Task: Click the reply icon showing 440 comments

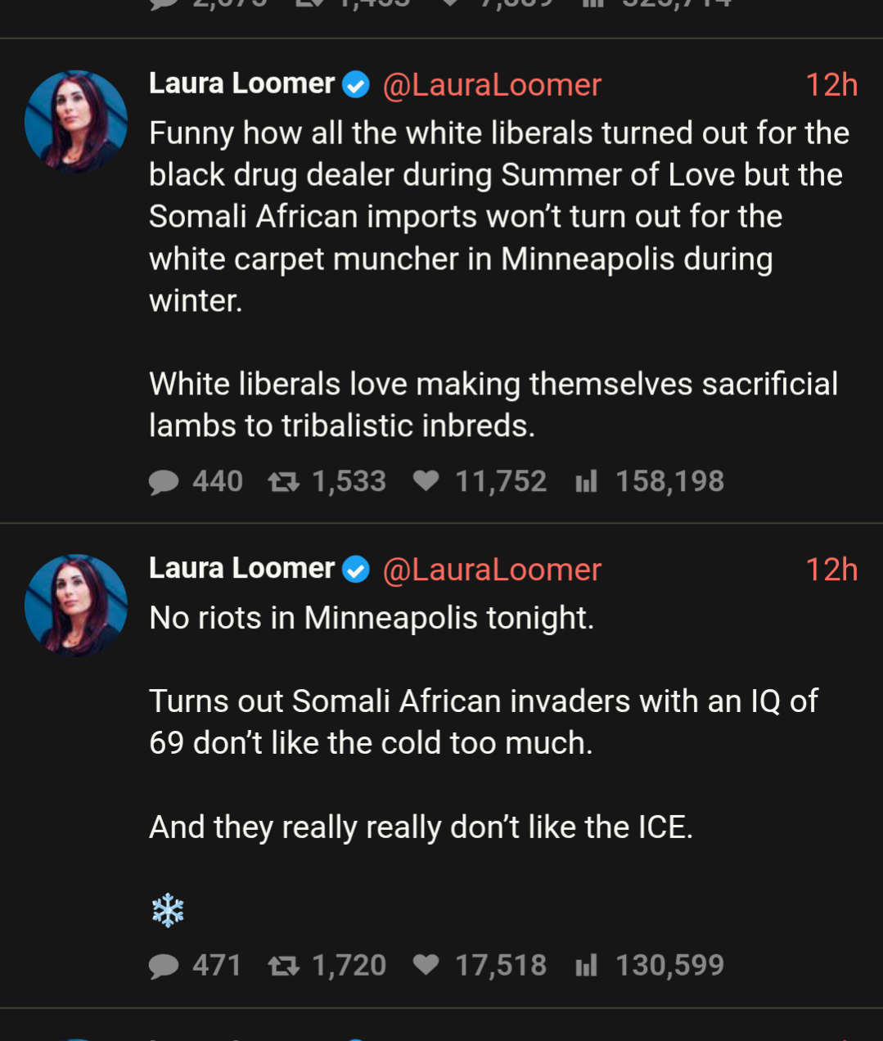Action: point(164,482)
